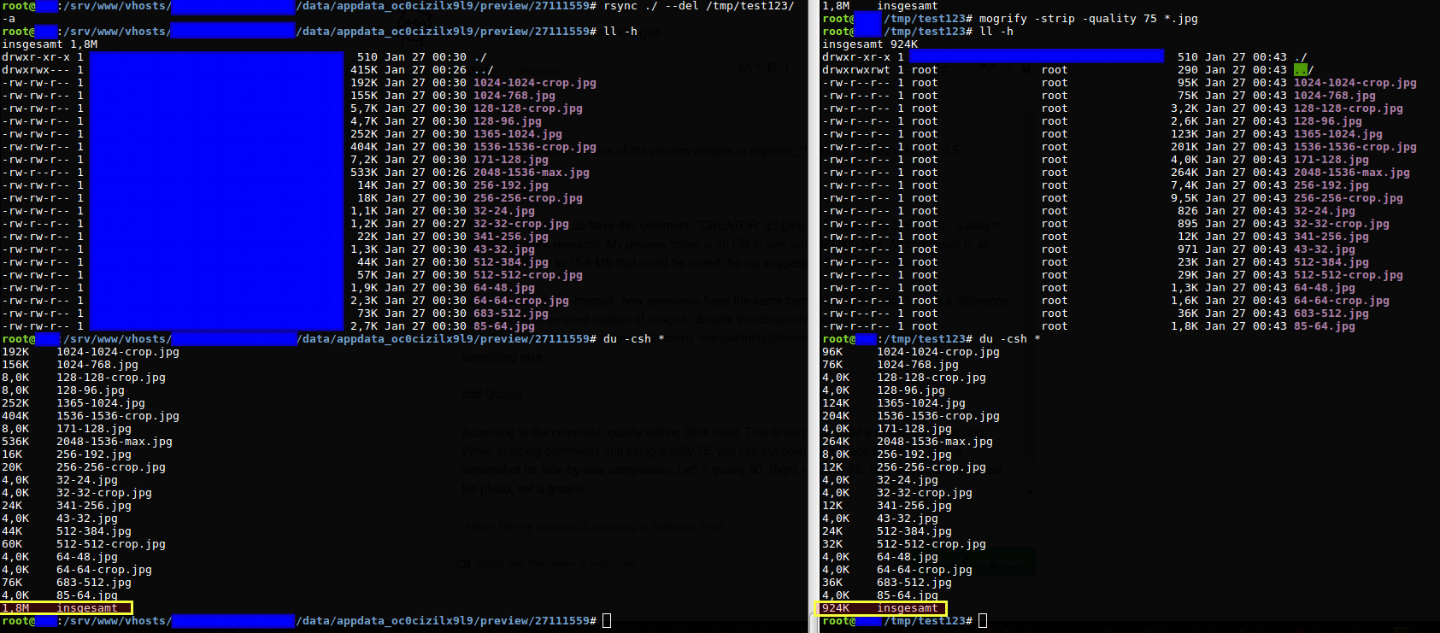Click the 57K size of 512-512-crop.jpg
The image size is (1440, 633).
click(x=367, y=275)
